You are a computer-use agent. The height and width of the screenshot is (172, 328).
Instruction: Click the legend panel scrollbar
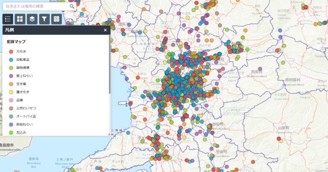point(109,68)
